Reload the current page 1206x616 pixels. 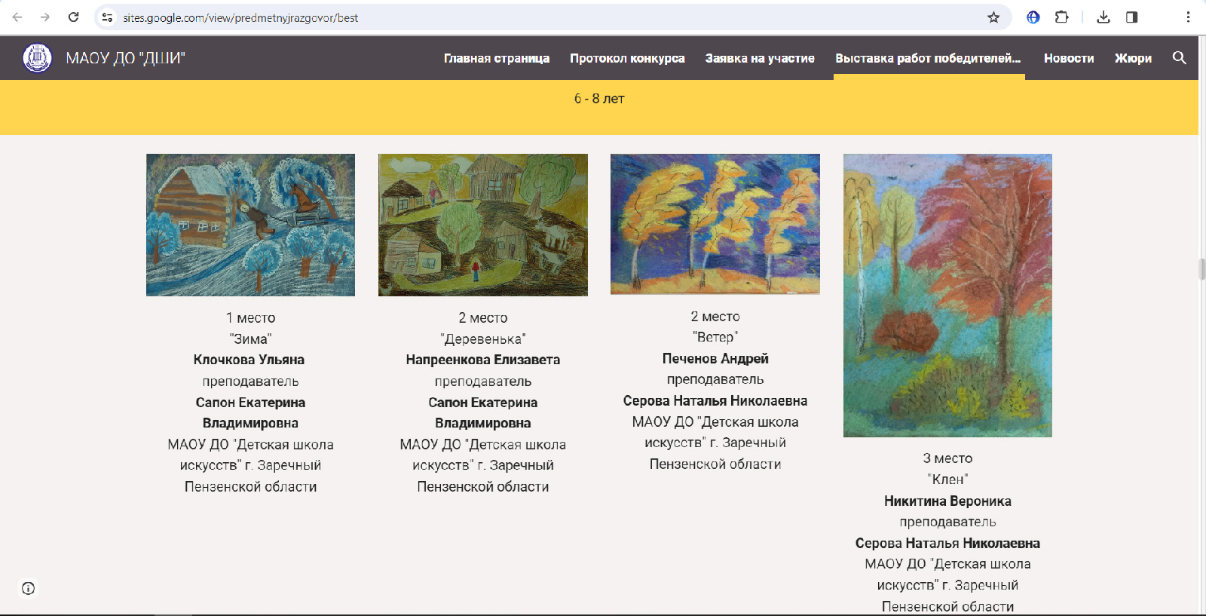(73, 17)
